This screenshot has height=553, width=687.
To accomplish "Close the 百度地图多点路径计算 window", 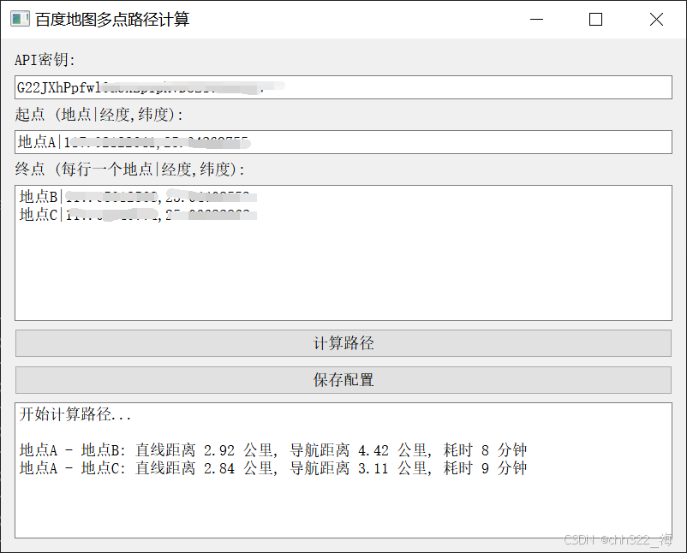I will (656, 20).
